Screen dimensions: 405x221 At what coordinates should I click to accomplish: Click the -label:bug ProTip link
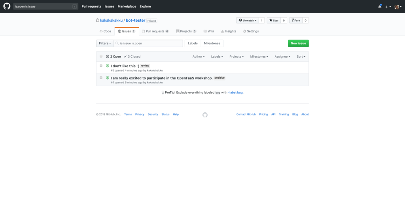pyautogui.click(x=235, y=93)
